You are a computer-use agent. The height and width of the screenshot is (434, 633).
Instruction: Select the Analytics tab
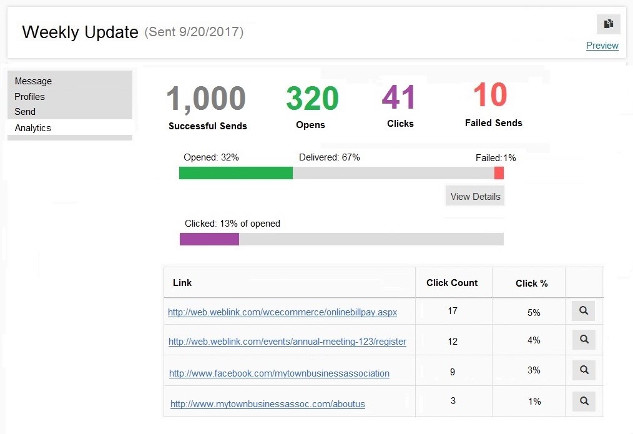[x=32, y=128]
